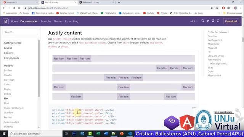Jump to Enable flex behaviors section
This screenshot has width=244, height=137.
click(x=218, y=32)
